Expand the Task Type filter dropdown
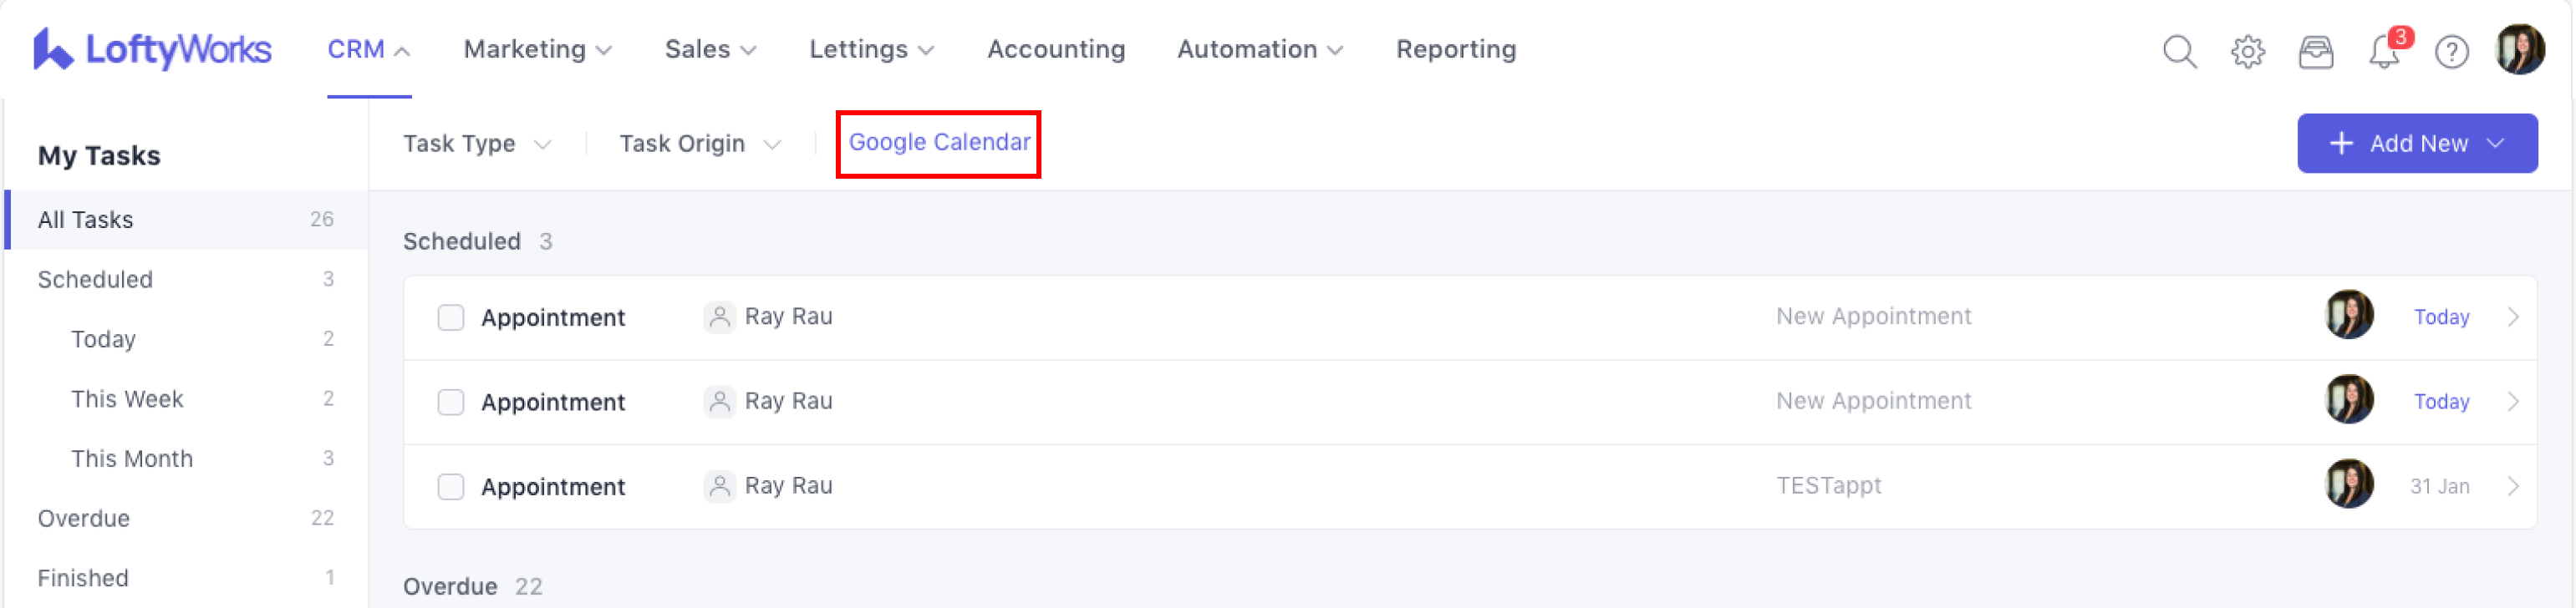 click(477, 144)
